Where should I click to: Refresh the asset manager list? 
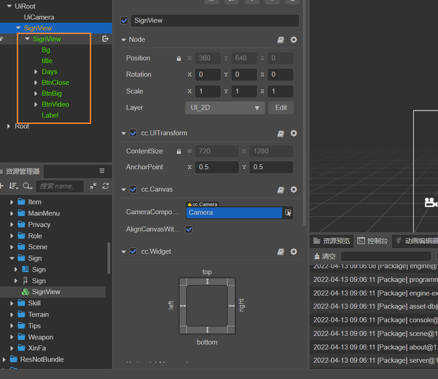coord(106,186)
